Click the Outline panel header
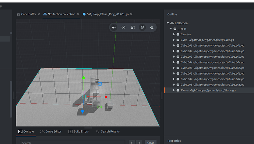This screenshot has height=144, width=254. [x=172, y=14]
